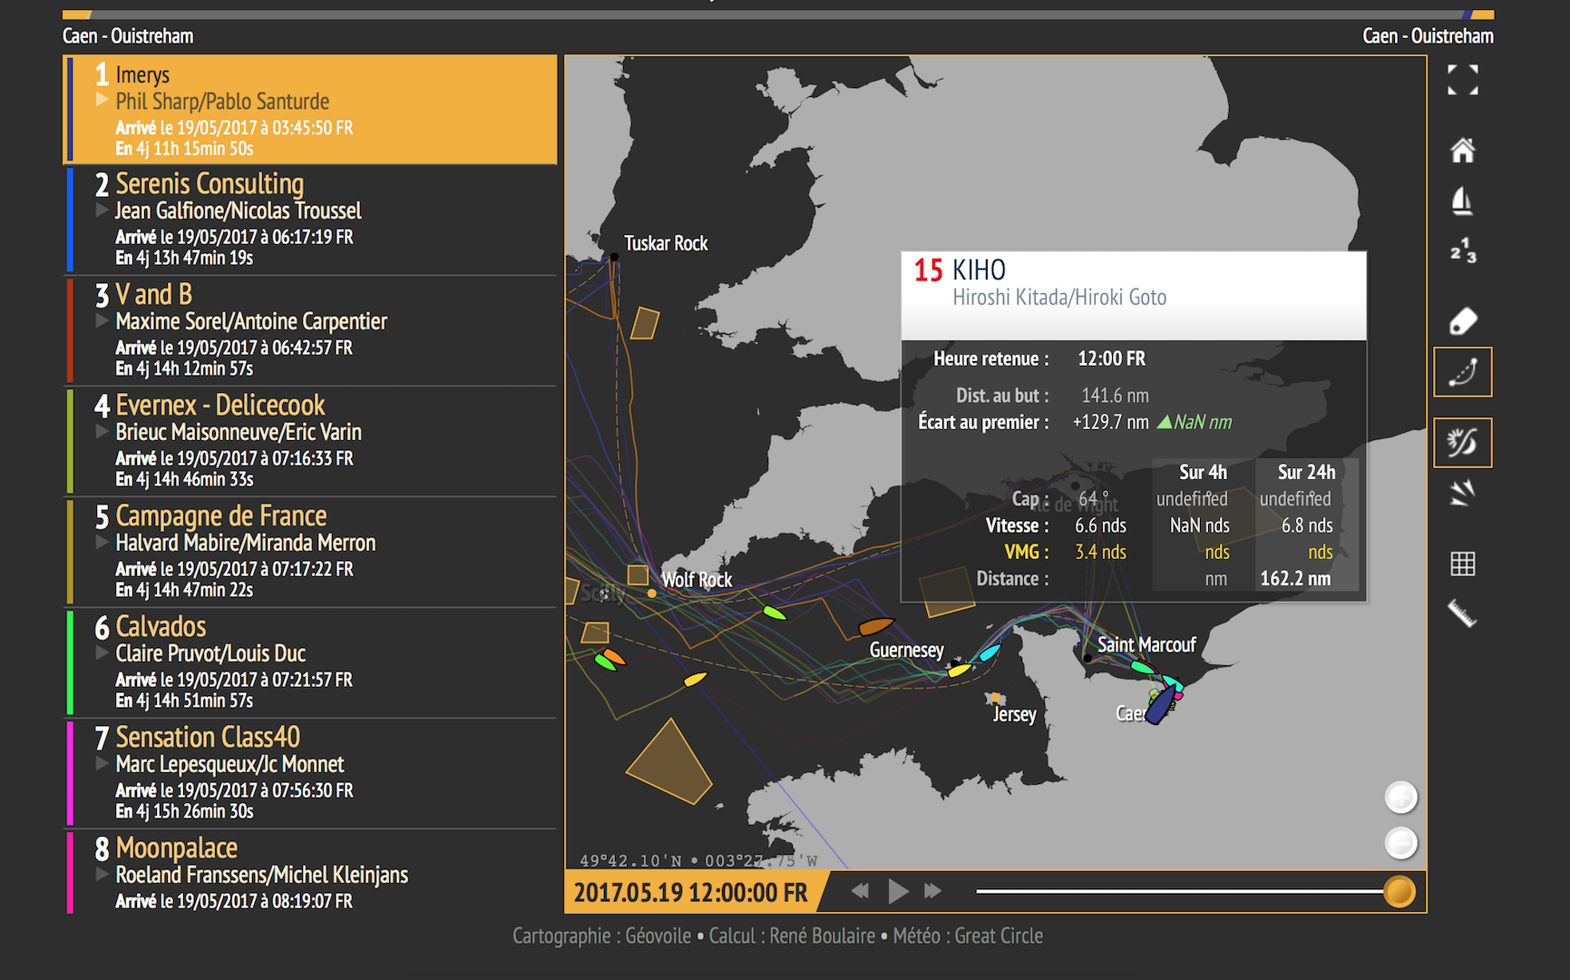The image size is (1570, 980).
Task: Click Hiroshi Kitada/Hiroki Goto skipper names
Action: [1059, 298]
